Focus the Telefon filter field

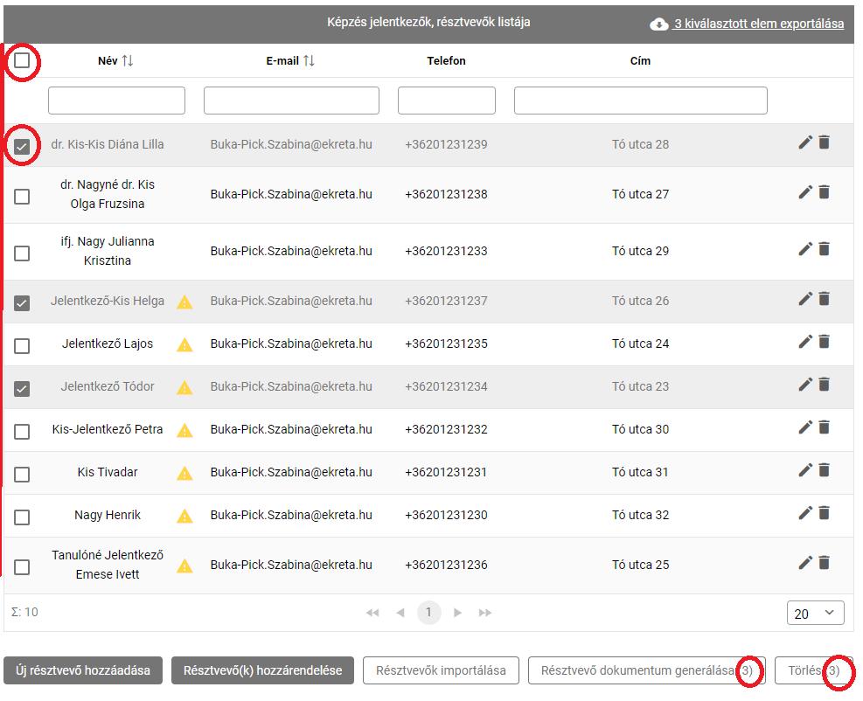pos(446,101)
